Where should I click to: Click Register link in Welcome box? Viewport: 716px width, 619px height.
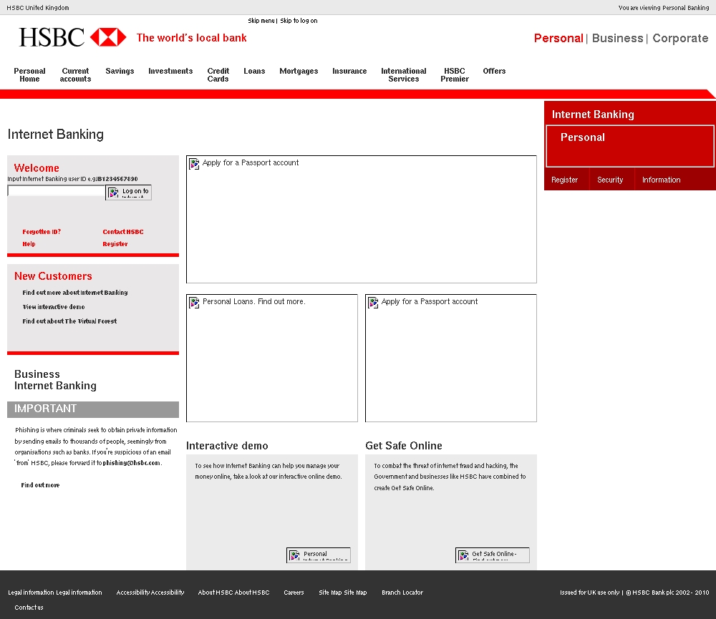click(x=115, y=244)
